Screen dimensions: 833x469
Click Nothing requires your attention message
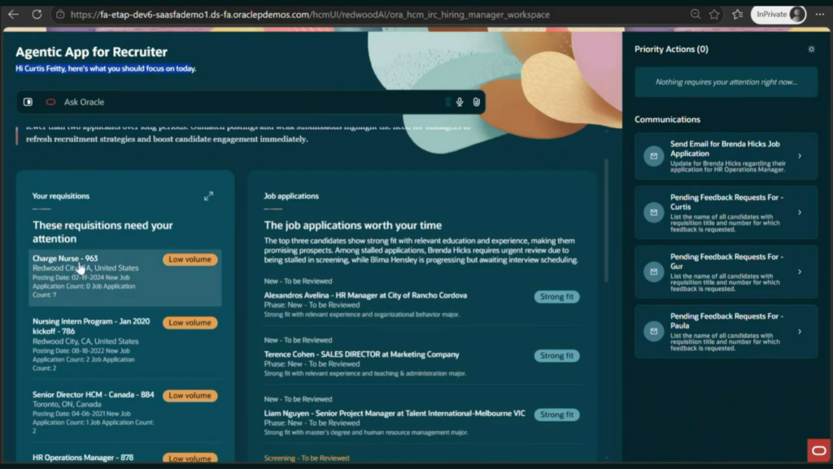pyautogui.click(x=726, y=82)
